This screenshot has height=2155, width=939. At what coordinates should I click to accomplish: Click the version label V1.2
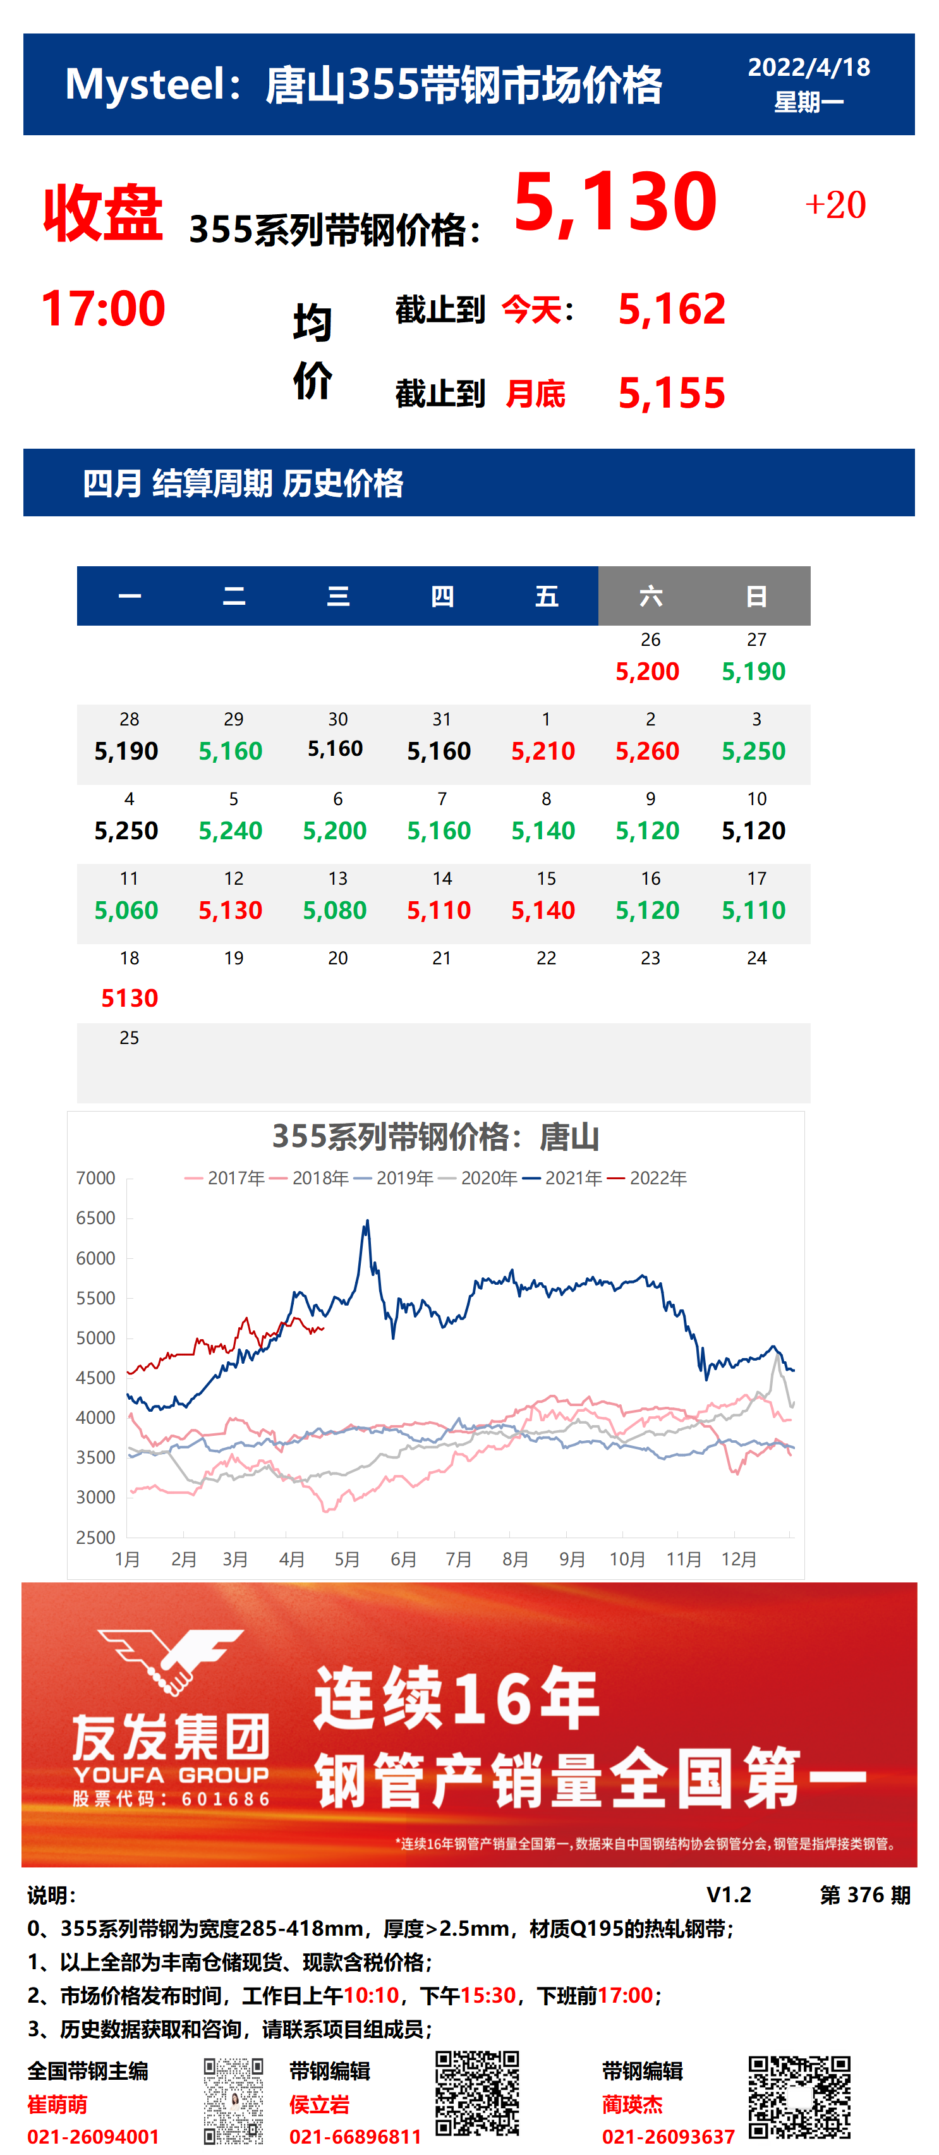click(729, 1895)
